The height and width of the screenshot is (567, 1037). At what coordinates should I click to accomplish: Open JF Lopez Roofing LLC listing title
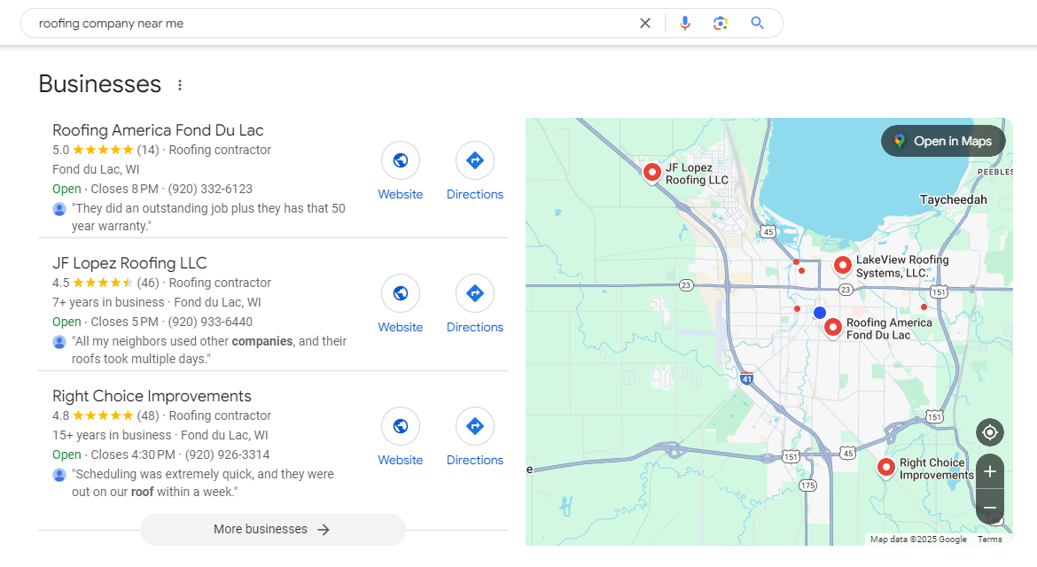click(x=129, y=263)
